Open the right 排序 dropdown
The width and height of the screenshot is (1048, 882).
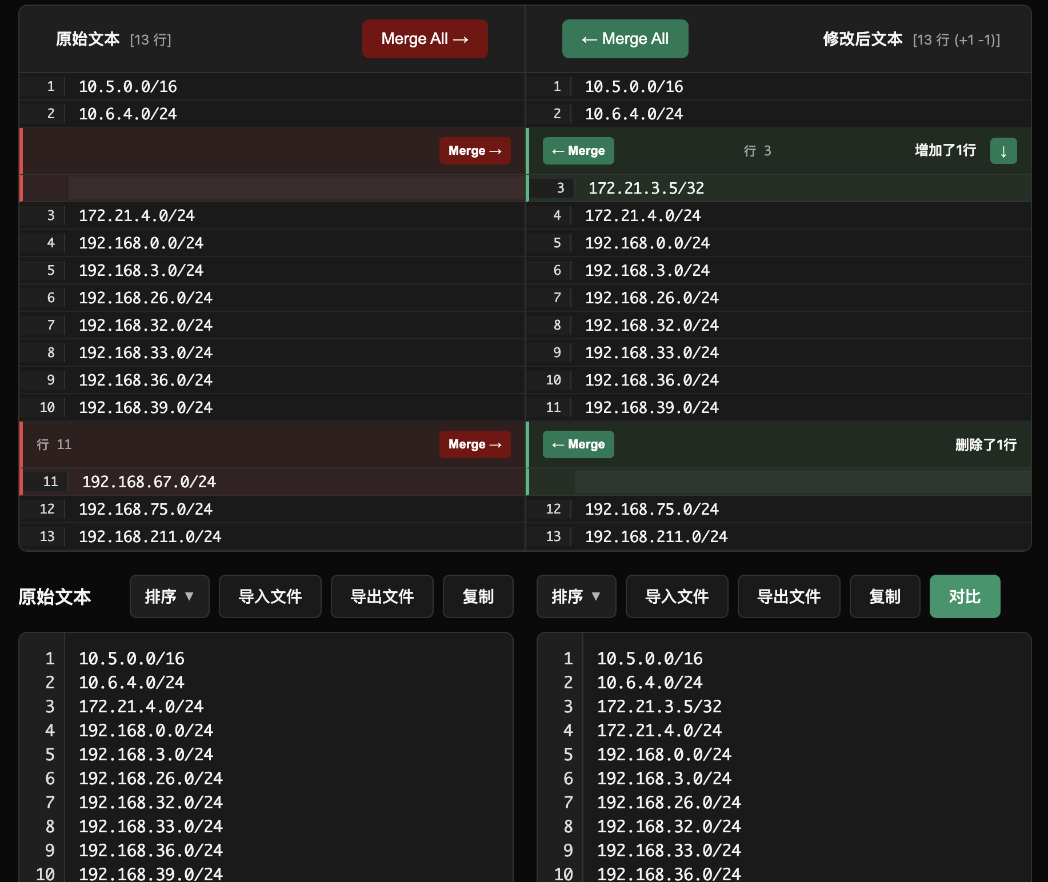click(577, 596)
